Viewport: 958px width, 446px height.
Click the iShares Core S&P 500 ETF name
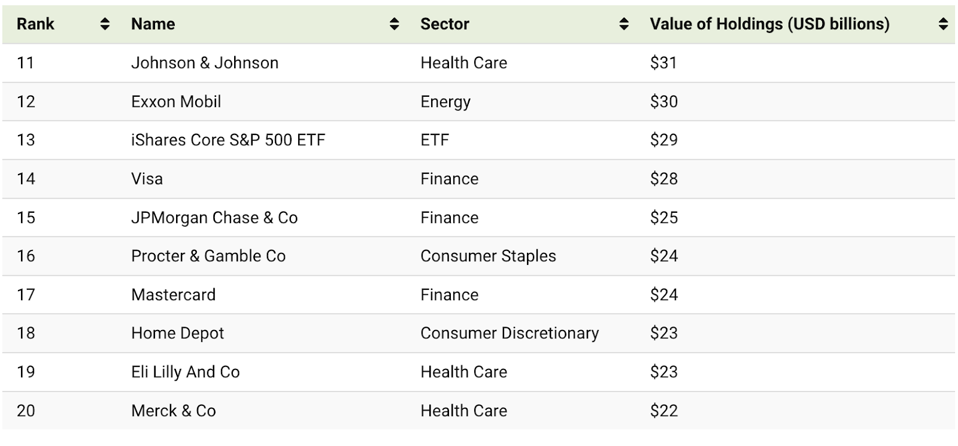click(228, 140)
